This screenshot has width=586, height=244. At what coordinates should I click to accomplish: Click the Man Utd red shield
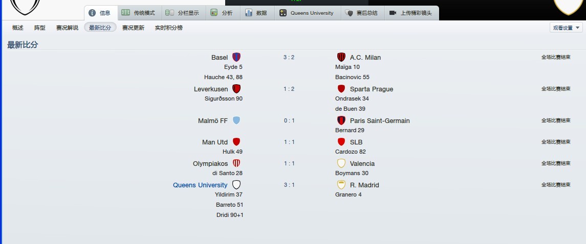click(x=236, y=142)
